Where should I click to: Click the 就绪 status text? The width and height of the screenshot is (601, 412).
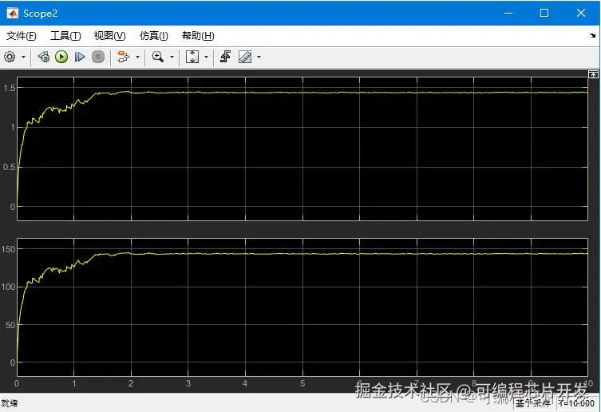[x=10, y=403]
